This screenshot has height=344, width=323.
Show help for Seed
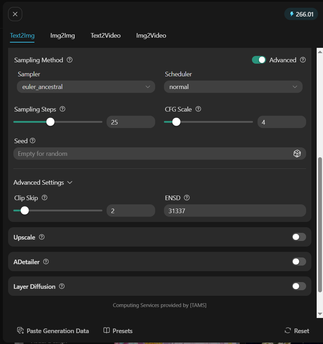coord(32,141)
